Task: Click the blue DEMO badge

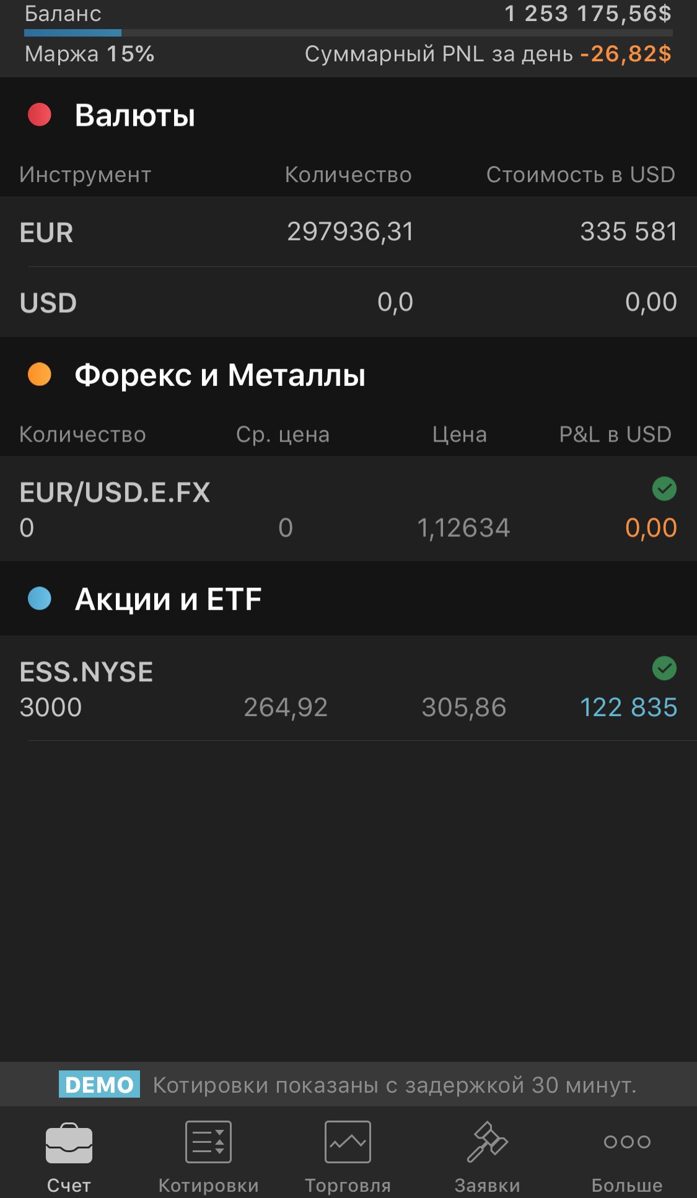Action: tap(99, 1084)
